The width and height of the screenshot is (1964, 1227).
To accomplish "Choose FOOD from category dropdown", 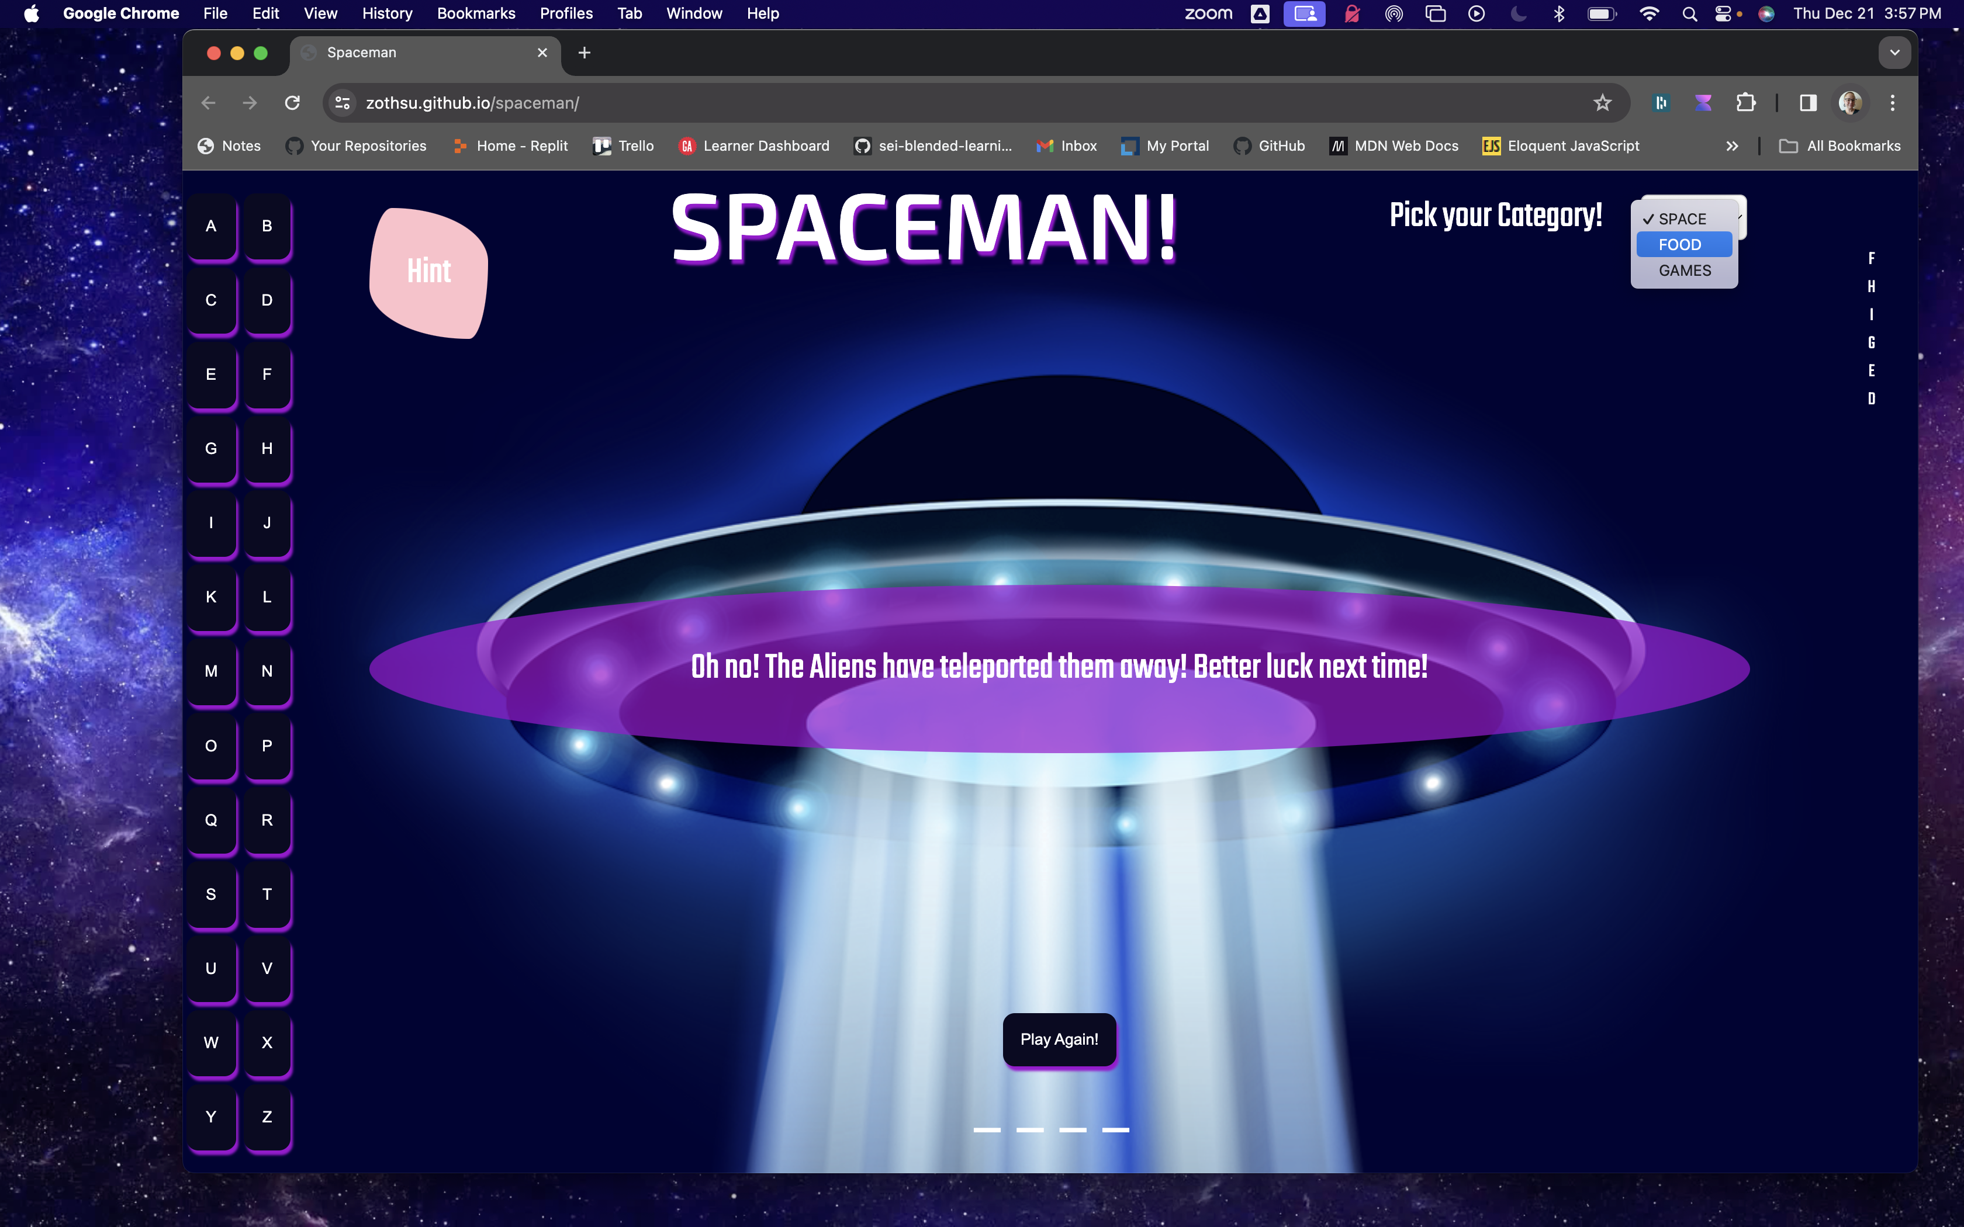I will click(x=1680, y=245).
